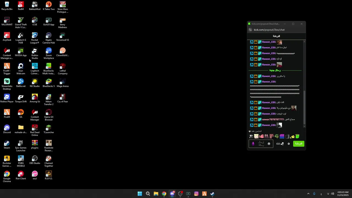
Task: Select Grand Theft Auto V shortcut
Action: (x=21, y=23)
